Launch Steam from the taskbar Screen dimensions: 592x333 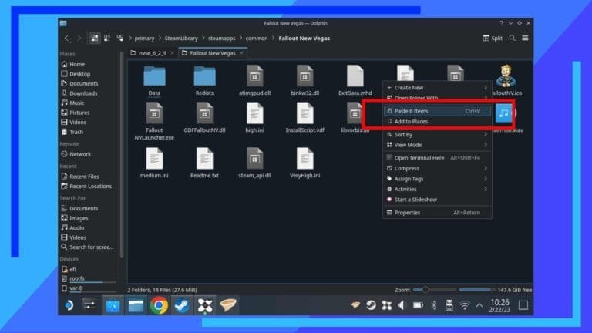182,305
